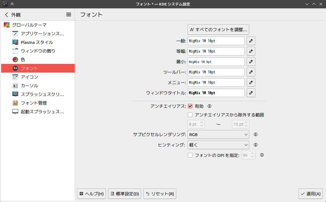The image size is (326, 202).
Task: Click the フォント管理 icon
Action: [15, 103]
